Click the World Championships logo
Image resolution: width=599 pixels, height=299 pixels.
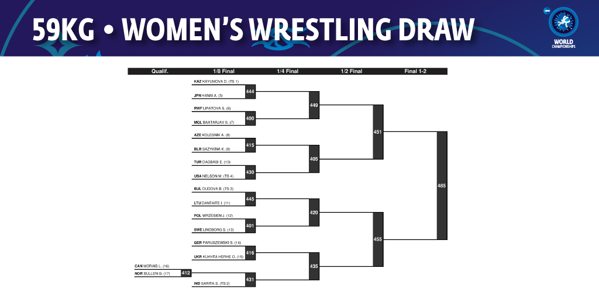pyautogui.click(x=563, y=27)
